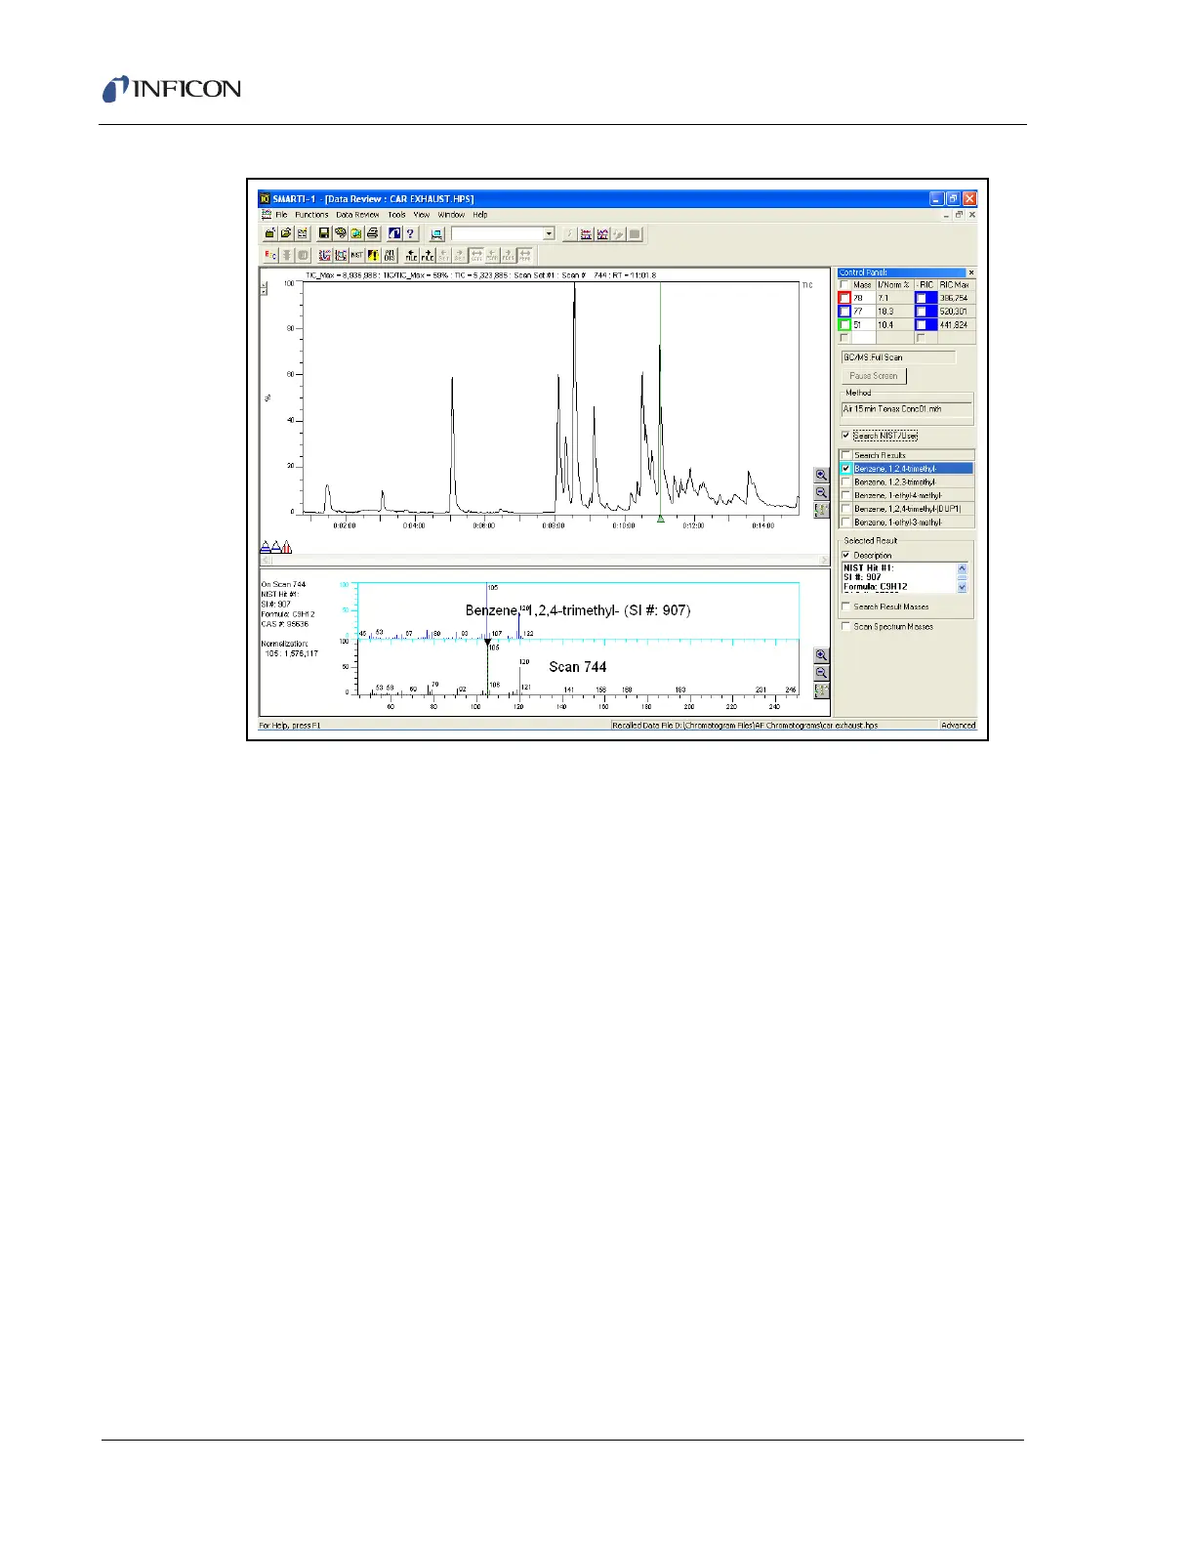Click the Save disk icon in toolbar
The image size is (1193, 1547).
[x=324, y=234]
